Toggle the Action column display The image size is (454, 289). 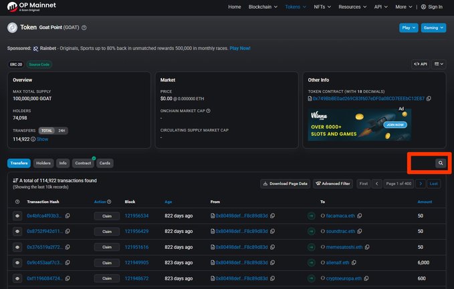click(x=100, y=202)
